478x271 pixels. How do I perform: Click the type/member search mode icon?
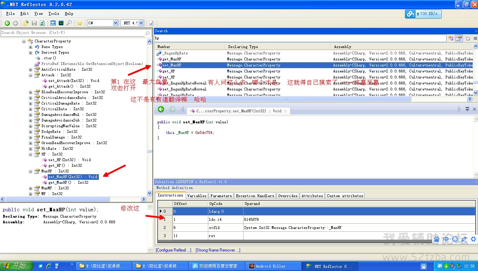(451, 38)
